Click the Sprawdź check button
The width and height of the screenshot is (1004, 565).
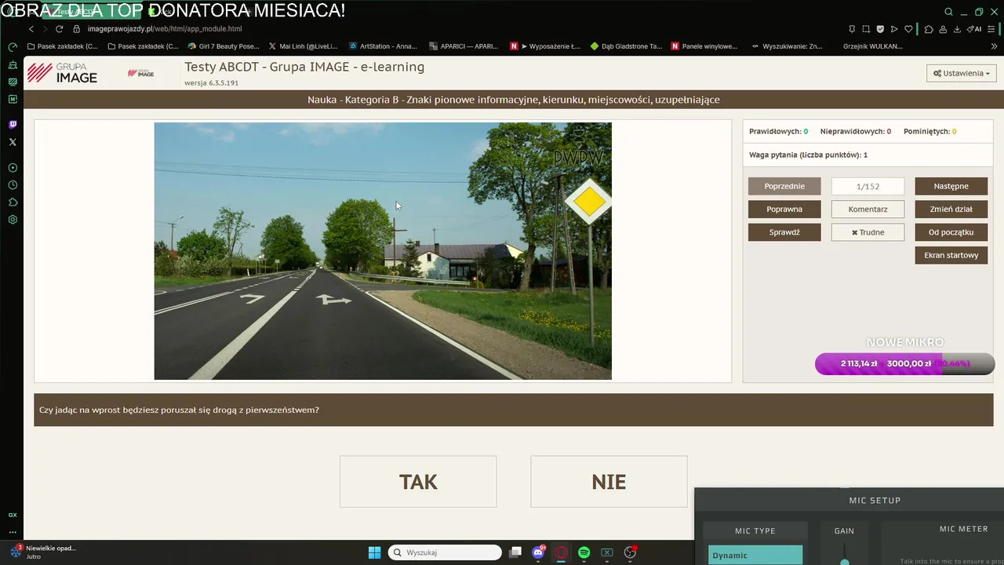[784, 232]
